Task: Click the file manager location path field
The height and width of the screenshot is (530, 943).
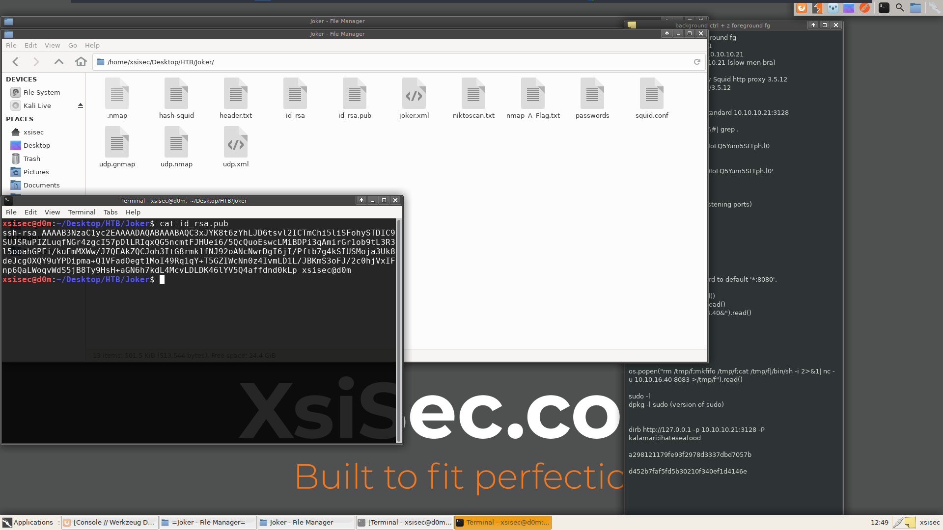Action: 399,62
